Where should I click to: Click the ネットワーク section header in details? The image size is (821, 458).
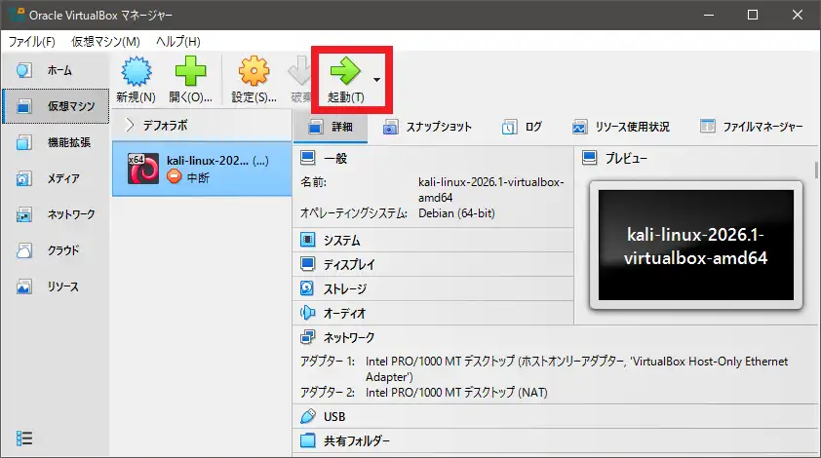555,337
